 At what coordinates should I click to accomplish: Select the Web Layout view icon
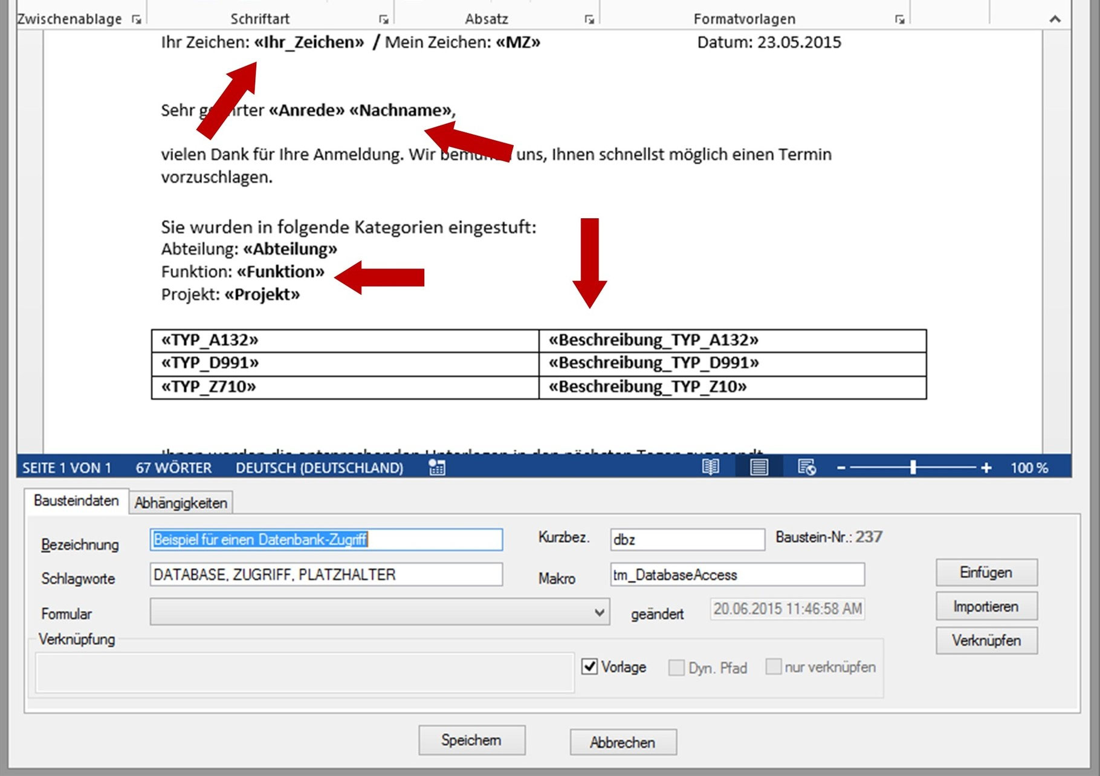(806, 467)
